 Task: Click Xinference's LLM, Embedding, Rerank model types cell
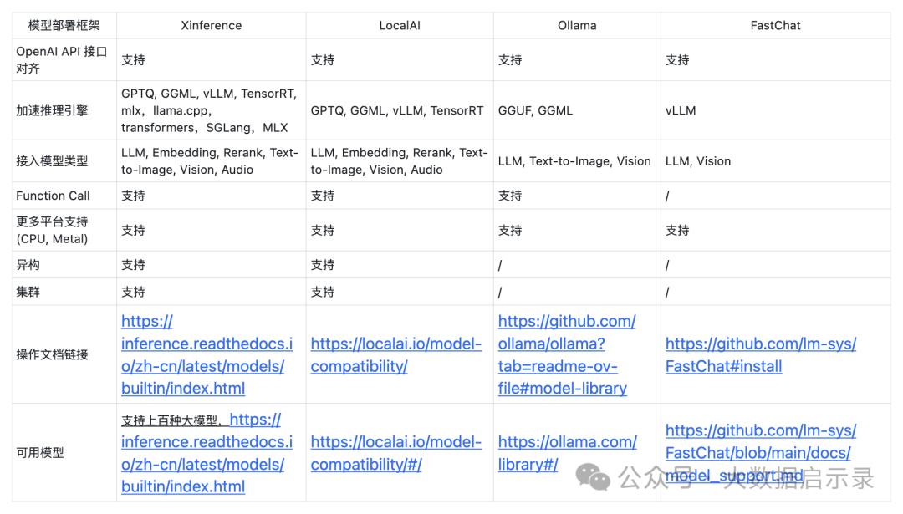tap(210, 161)
